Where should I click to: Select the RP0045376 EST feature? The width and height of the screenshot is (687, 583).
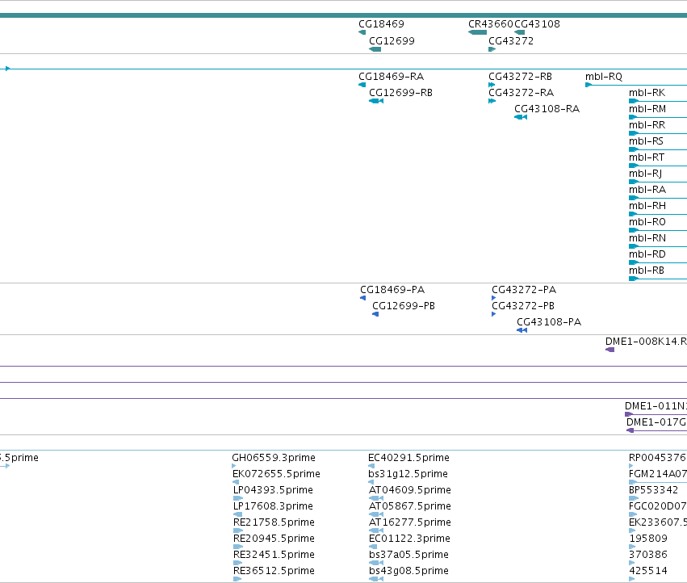pyautogui.click(x=631, y=466)
